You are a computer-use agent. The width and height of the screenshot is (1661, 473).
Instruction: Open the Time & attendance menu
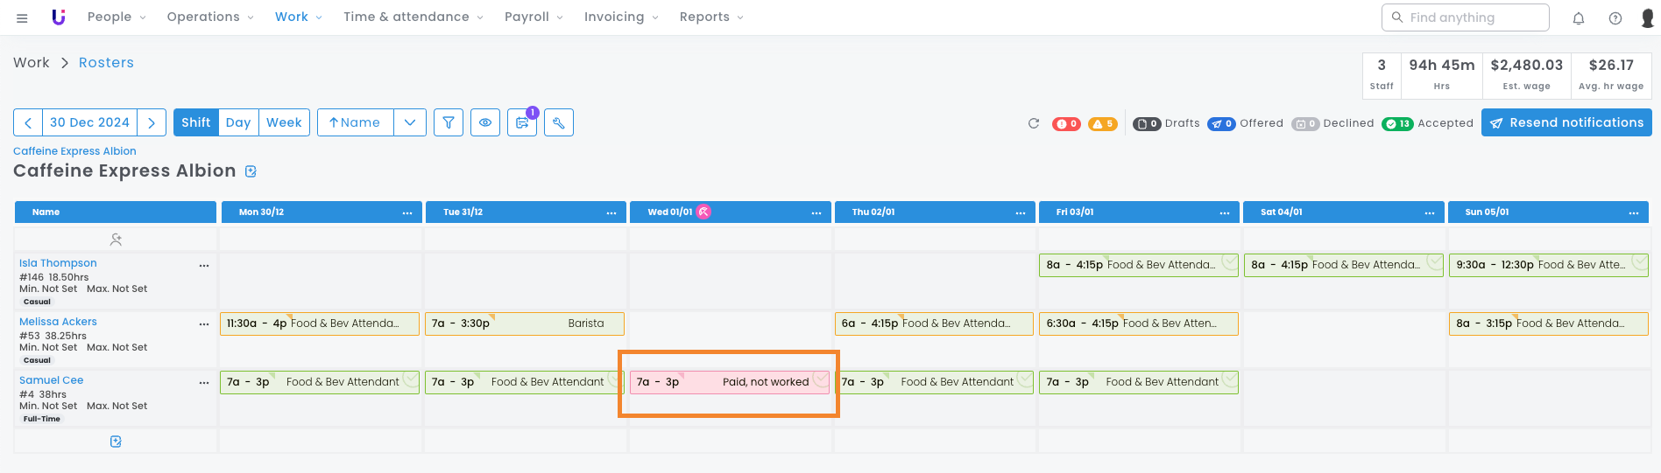413,17
